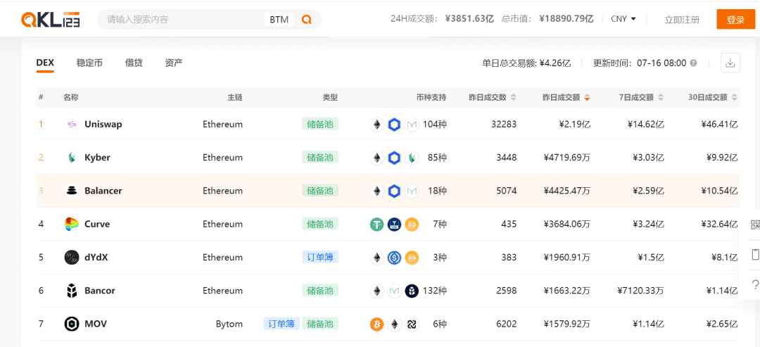This screenshot has height=347, width=760.
Task: Click the orange search magnifier icon
Action: [x=306, y=20]
